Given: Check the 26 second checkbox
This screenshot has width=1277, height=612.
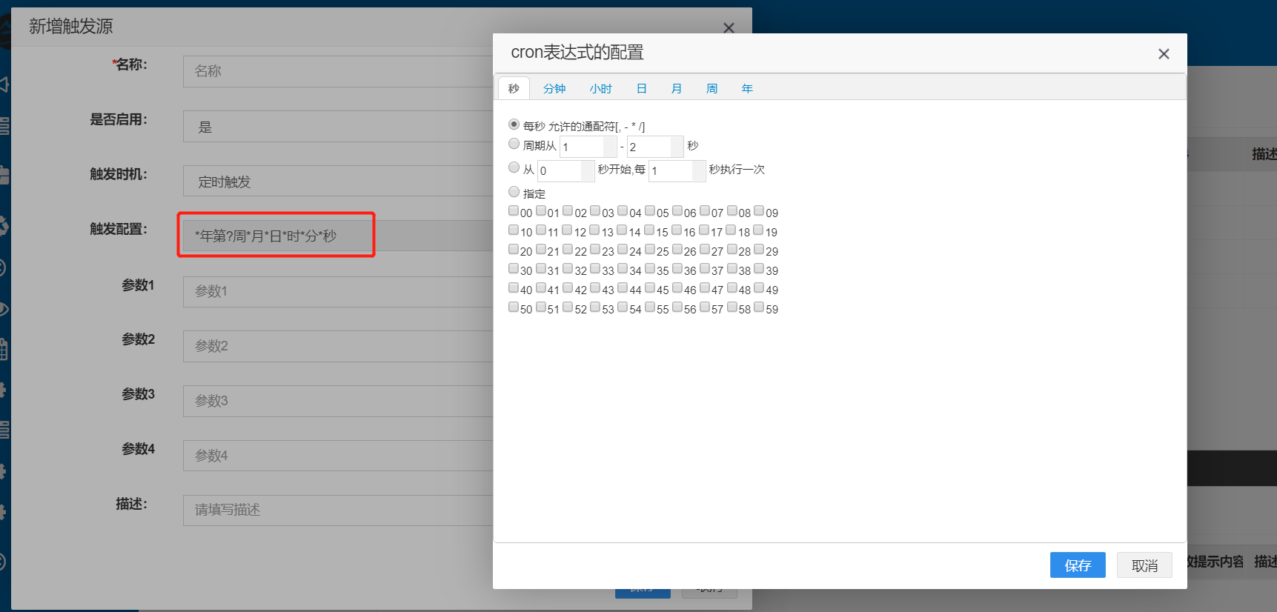Looking at the screenshot, I should coord(677,250).
